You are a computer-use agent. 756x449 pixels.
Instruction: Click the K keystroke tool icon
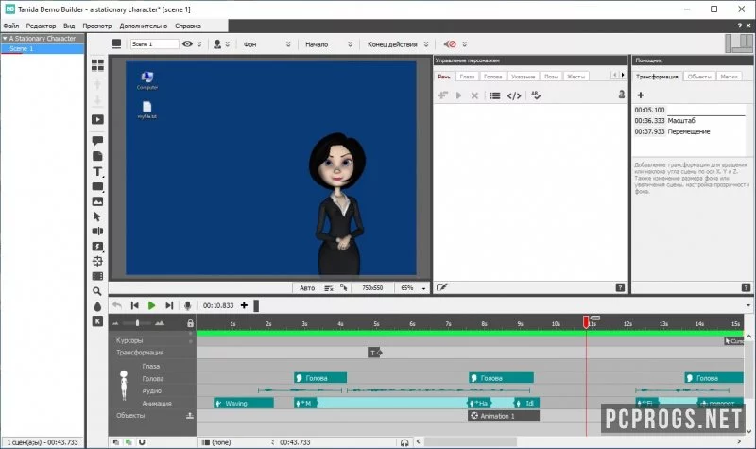[x=97, y=321]
